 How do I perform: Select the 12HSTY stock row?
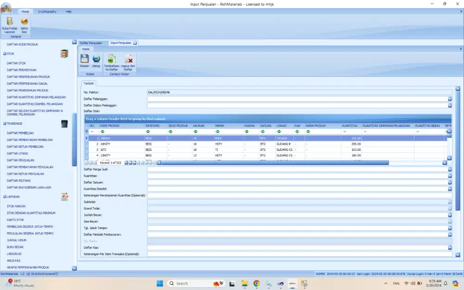(x=266, y=155)
